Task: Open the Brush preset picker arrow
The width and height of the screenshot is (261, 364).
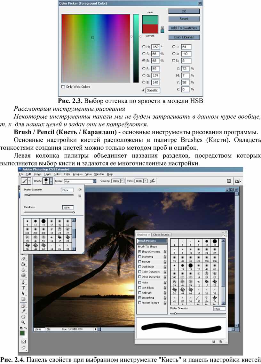Action: [51, 181]
